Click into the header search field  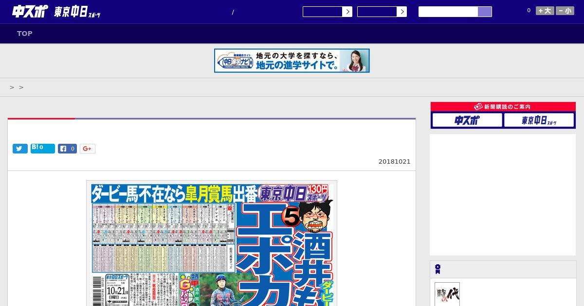tap(448, 12)
